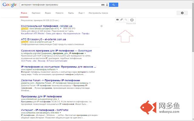Image resolution: width=194 pixels, height=121 pixels.
Task: Click the page vertical scrollbar thumb
Action: [x=193, y=27]
